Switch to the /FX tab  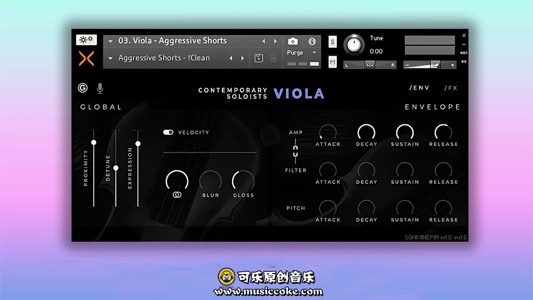(x=451, y=88)
